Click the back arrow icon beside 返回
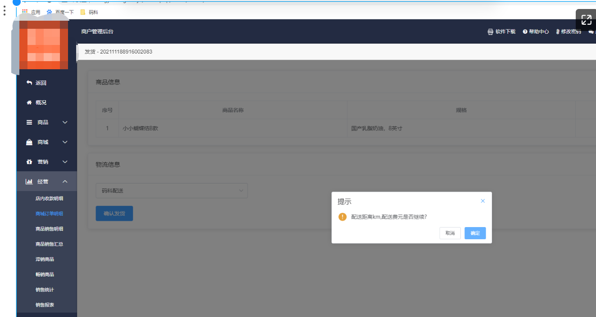 coord(29,83)
